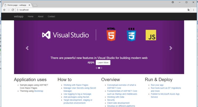Open the Bootstrap link
Image resolution: width=198 pixels, height=107 pixels.
(39, 91)
